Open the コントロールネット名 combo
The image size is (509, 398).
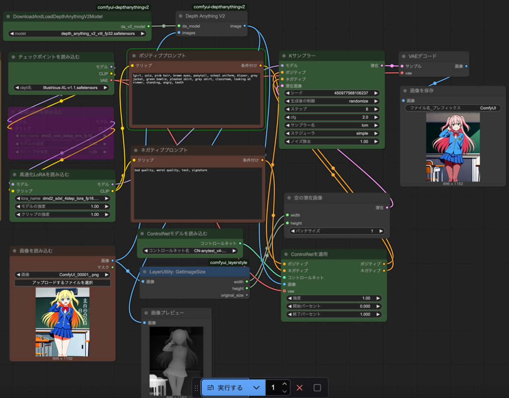pyautogui.click(x=190, y=251)
